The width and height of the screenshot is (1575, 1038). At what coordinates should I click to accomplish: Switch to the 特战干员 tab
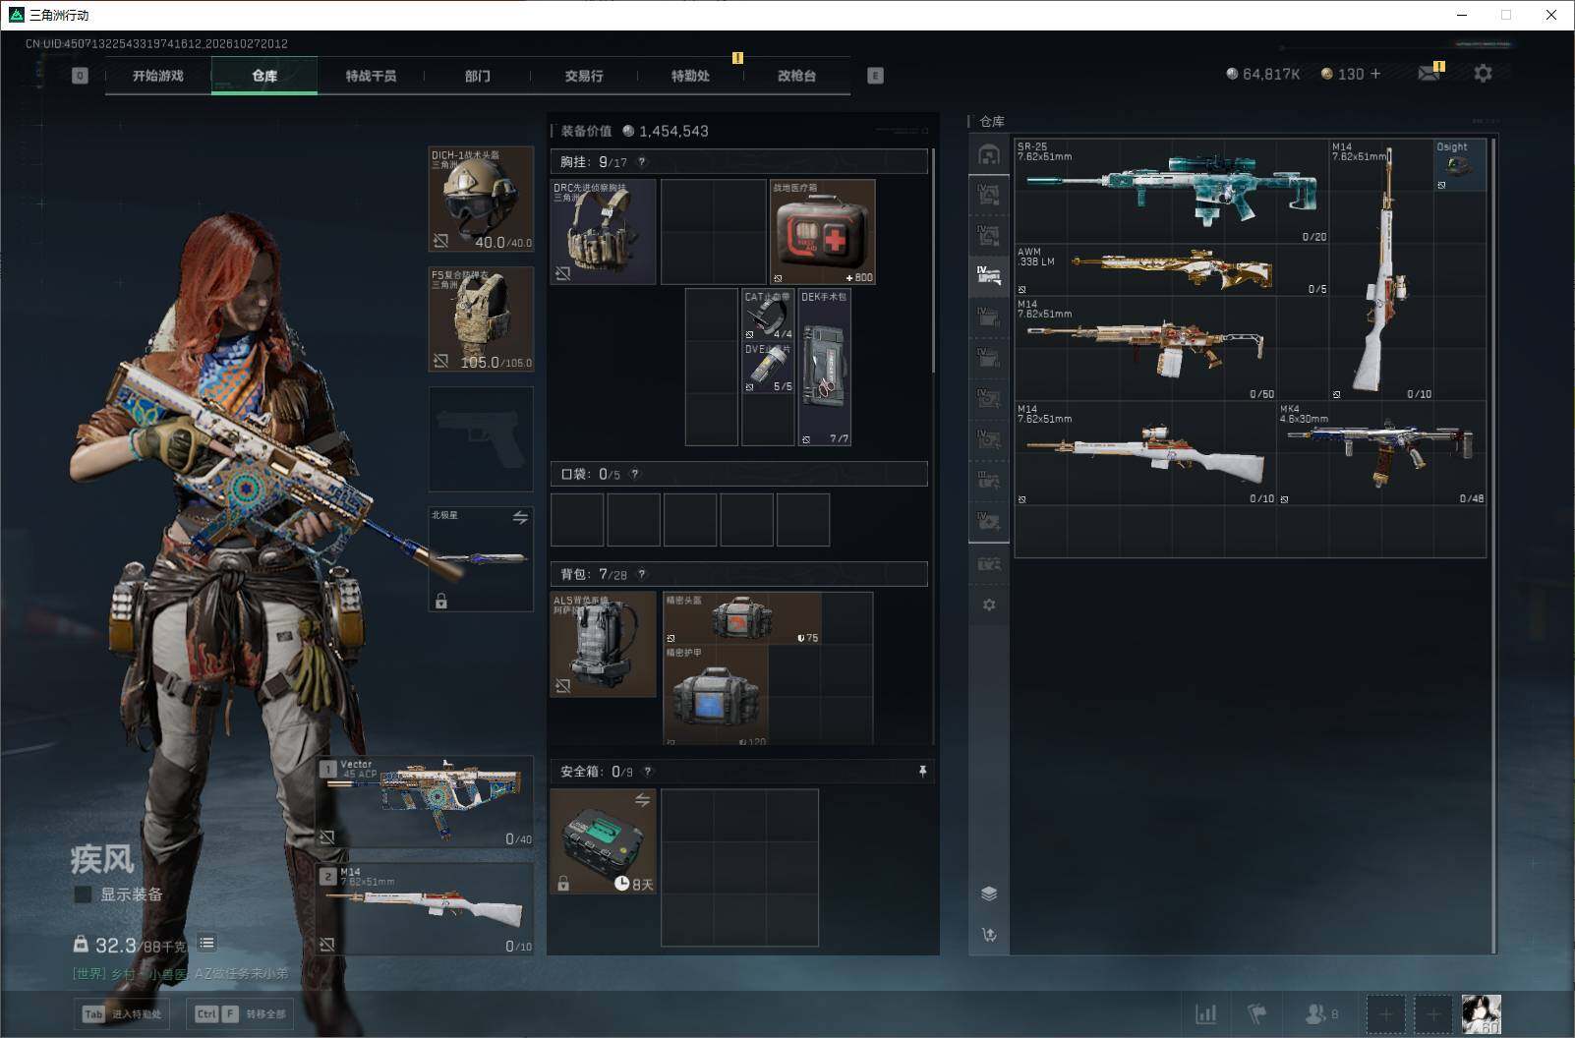(371, 76)
